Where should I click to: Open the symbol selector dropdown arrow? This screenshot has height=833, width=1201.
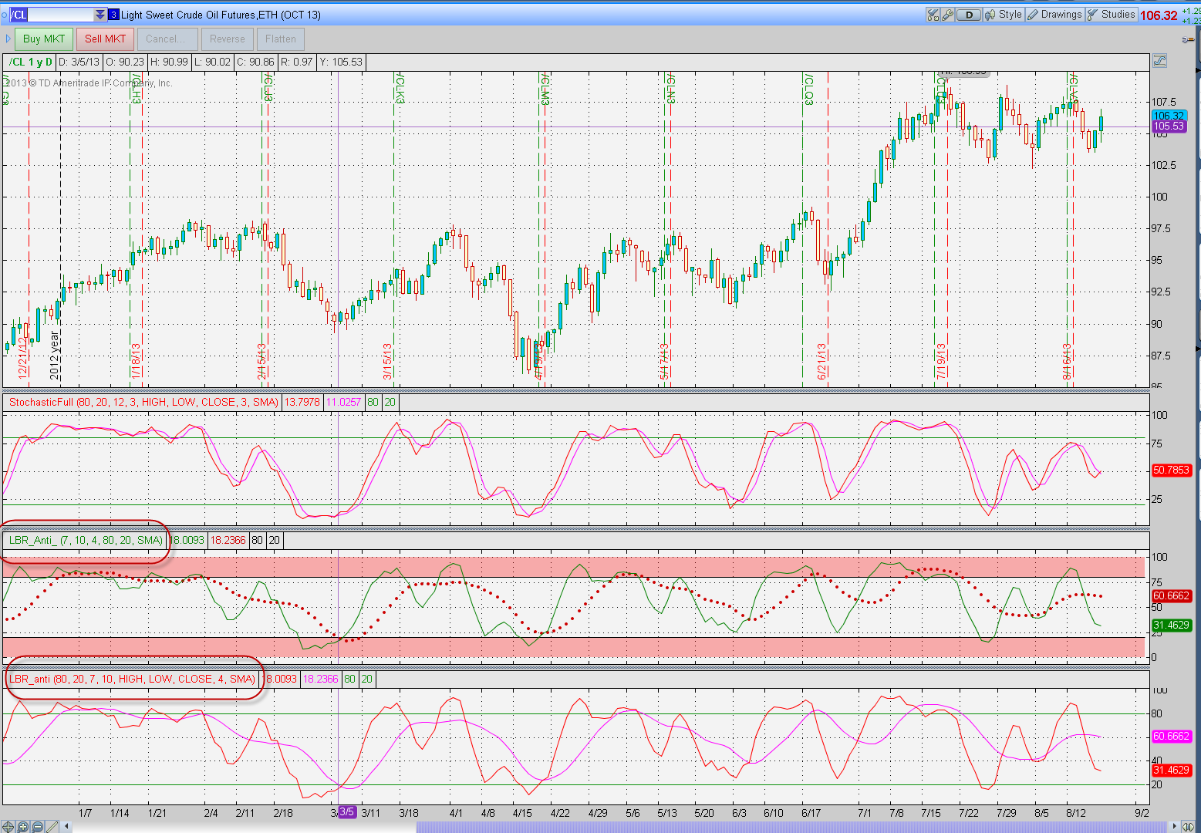[100, 15]
